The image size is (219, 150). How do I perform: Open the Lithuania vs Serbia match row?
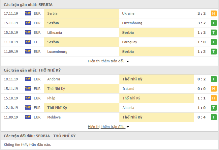pos(109,32)
